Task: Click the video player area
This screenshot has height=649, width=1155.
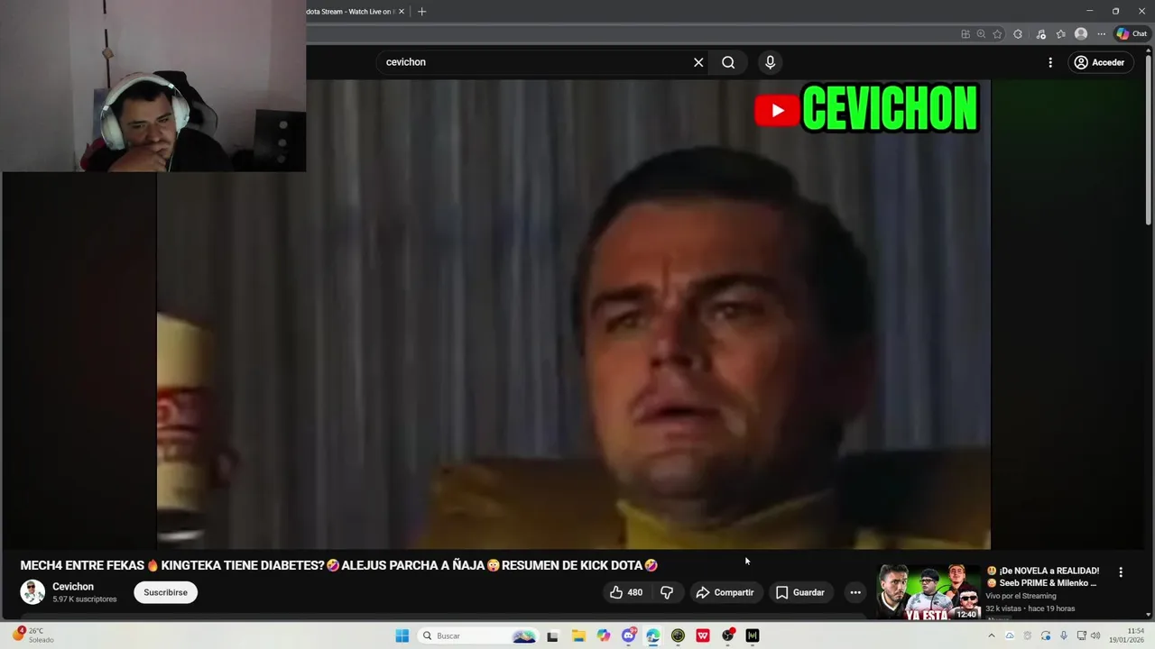Action: click(574, 314)
